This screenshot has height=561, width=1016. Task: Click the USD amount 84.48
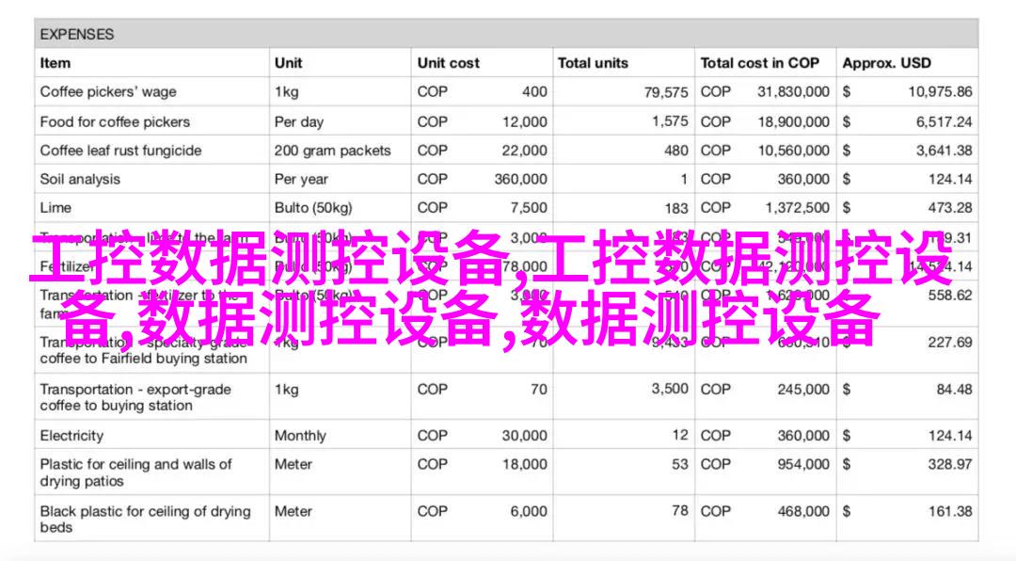(955, 389)
